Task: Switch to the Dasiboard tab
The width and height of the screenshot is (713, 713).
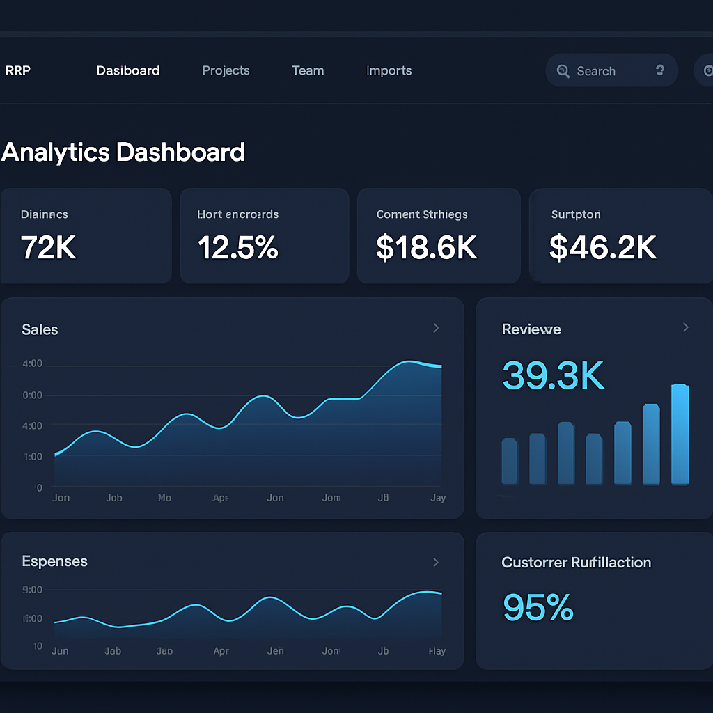Action: [x=128, y=70]
